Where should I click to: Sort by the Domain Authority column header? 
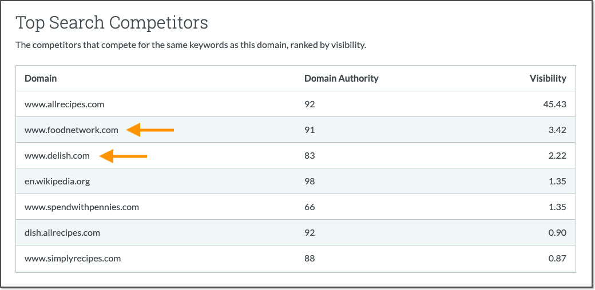click(x=341, y=79)
